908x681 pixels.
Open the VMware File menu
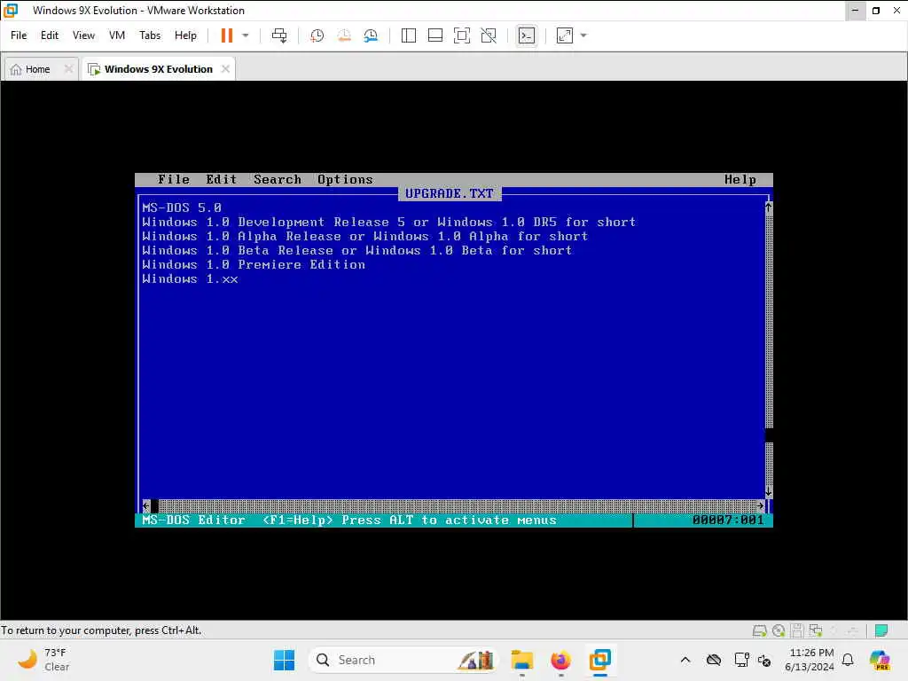19,35
